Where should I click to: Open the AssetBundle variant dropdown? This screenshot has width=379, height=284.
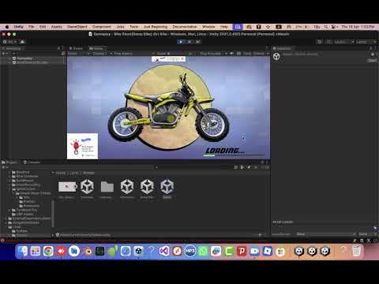coord(367,234)
